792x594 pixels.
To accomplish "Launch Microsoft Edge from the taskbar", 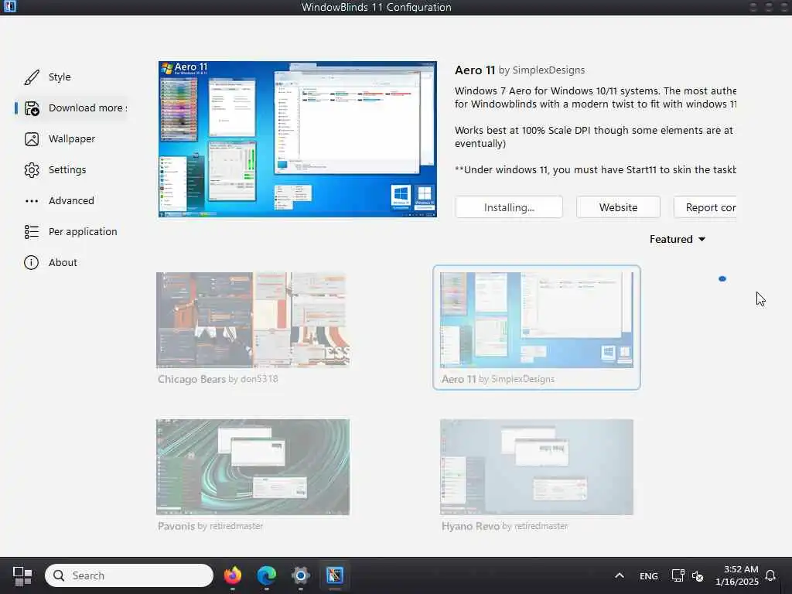I will coord(267,575).
